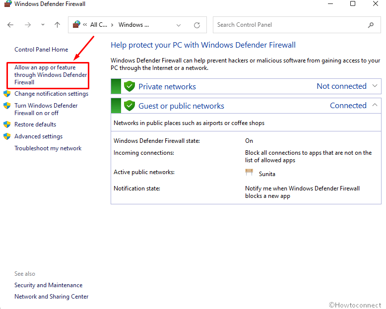Click the Private networks heading
Viewport: 386px width, 309px height.
(167, 87)
